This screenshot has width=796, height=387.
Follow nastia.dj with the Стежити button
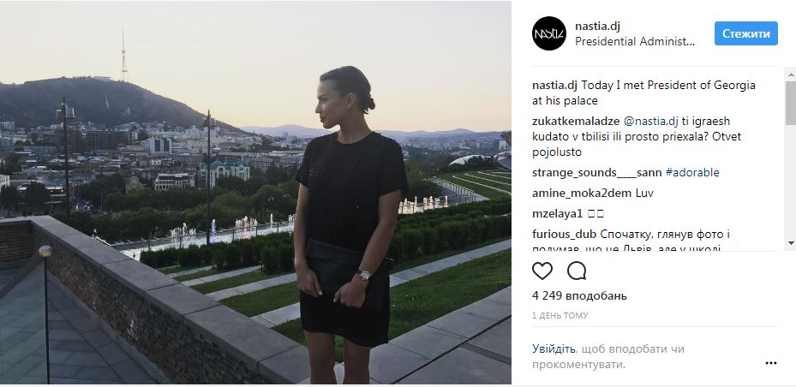click(745, 33)
